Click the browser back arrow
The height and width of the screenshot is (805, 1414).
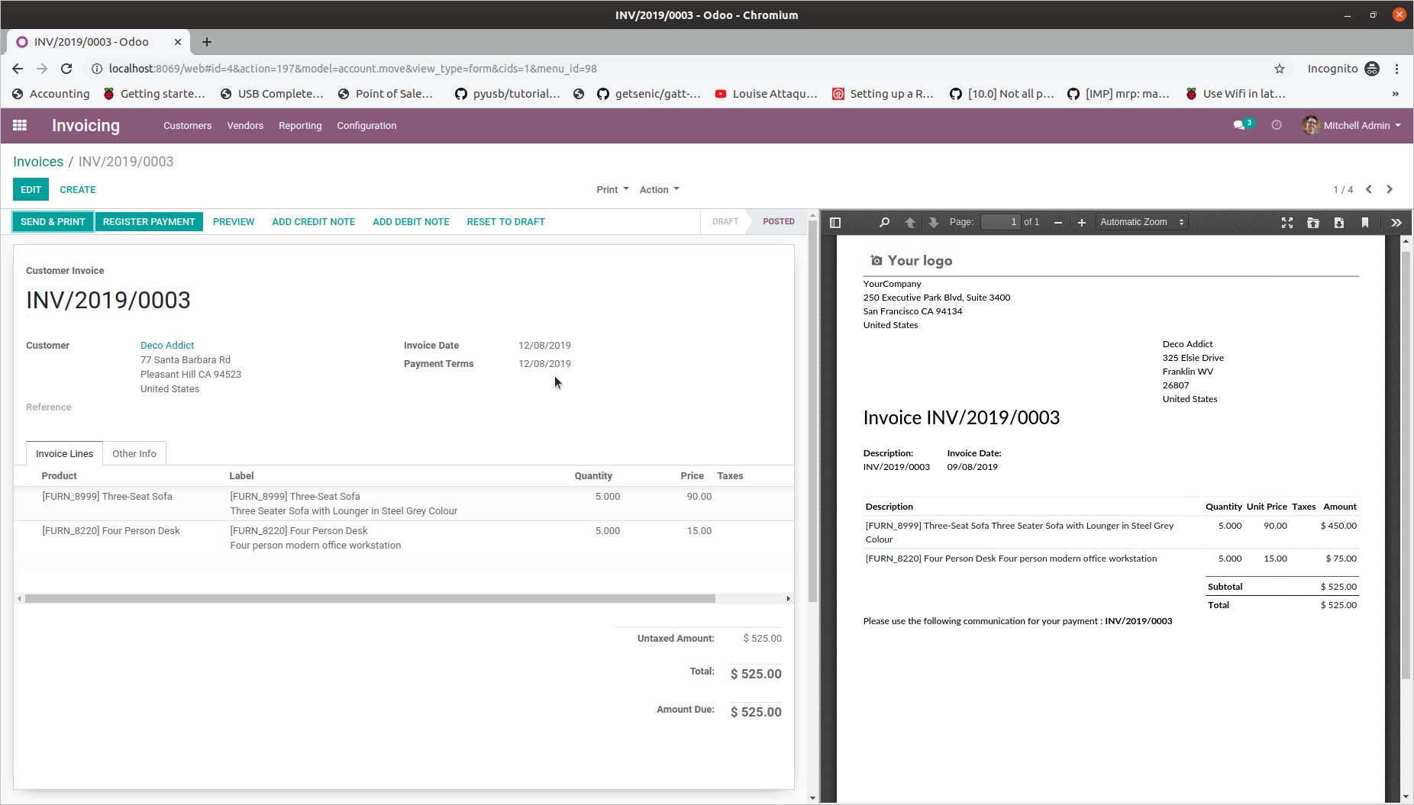(x=18, y=69)
